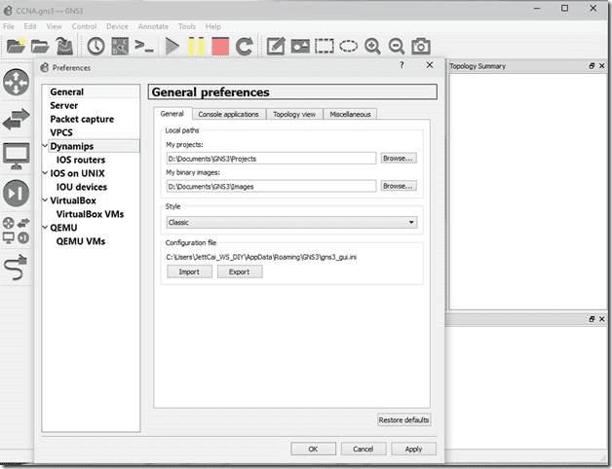Click the Restore defaults button
Screen dimensions: 612x469
[x=403, y=419]
